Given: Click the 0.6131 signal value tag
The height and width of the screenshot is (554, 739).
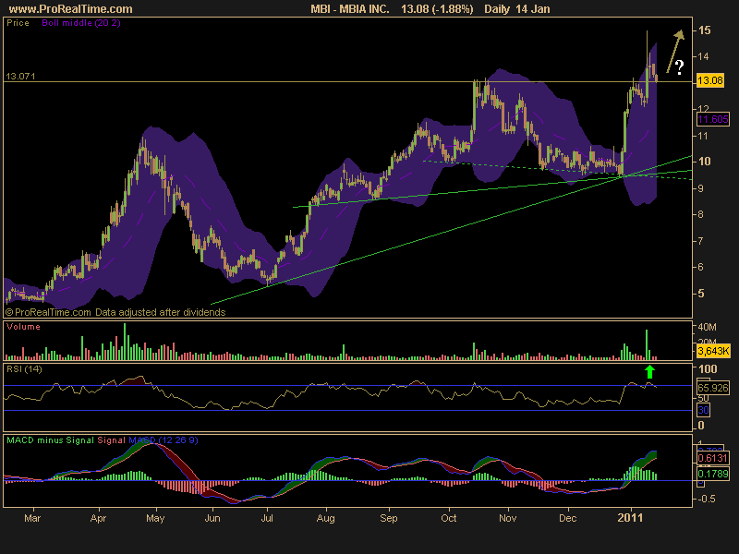Looking at the screenshot, I should [x=712, y=458].
